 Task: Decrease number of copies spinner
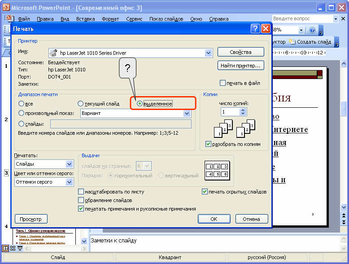243,114
